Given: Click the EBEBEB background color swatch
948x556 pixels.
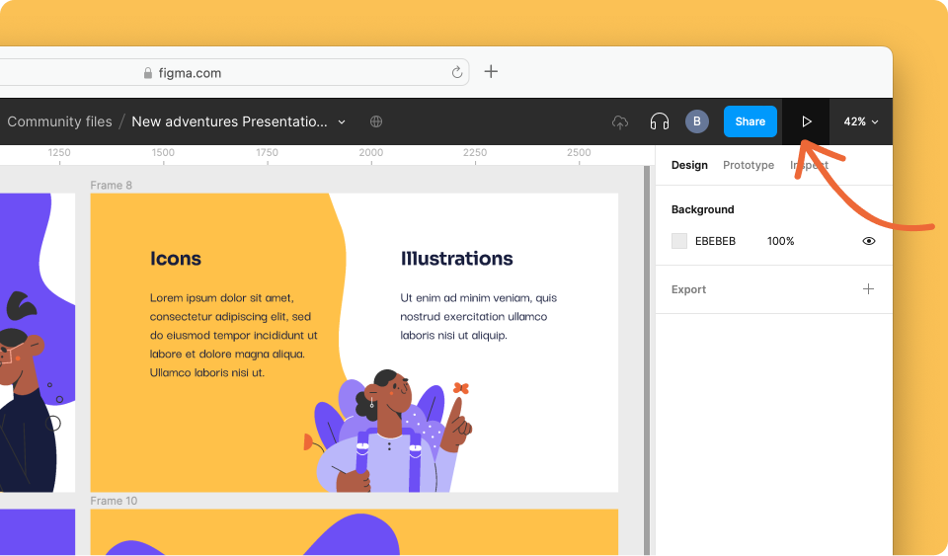Looking at the screenshot, I should tap(679, 241).
